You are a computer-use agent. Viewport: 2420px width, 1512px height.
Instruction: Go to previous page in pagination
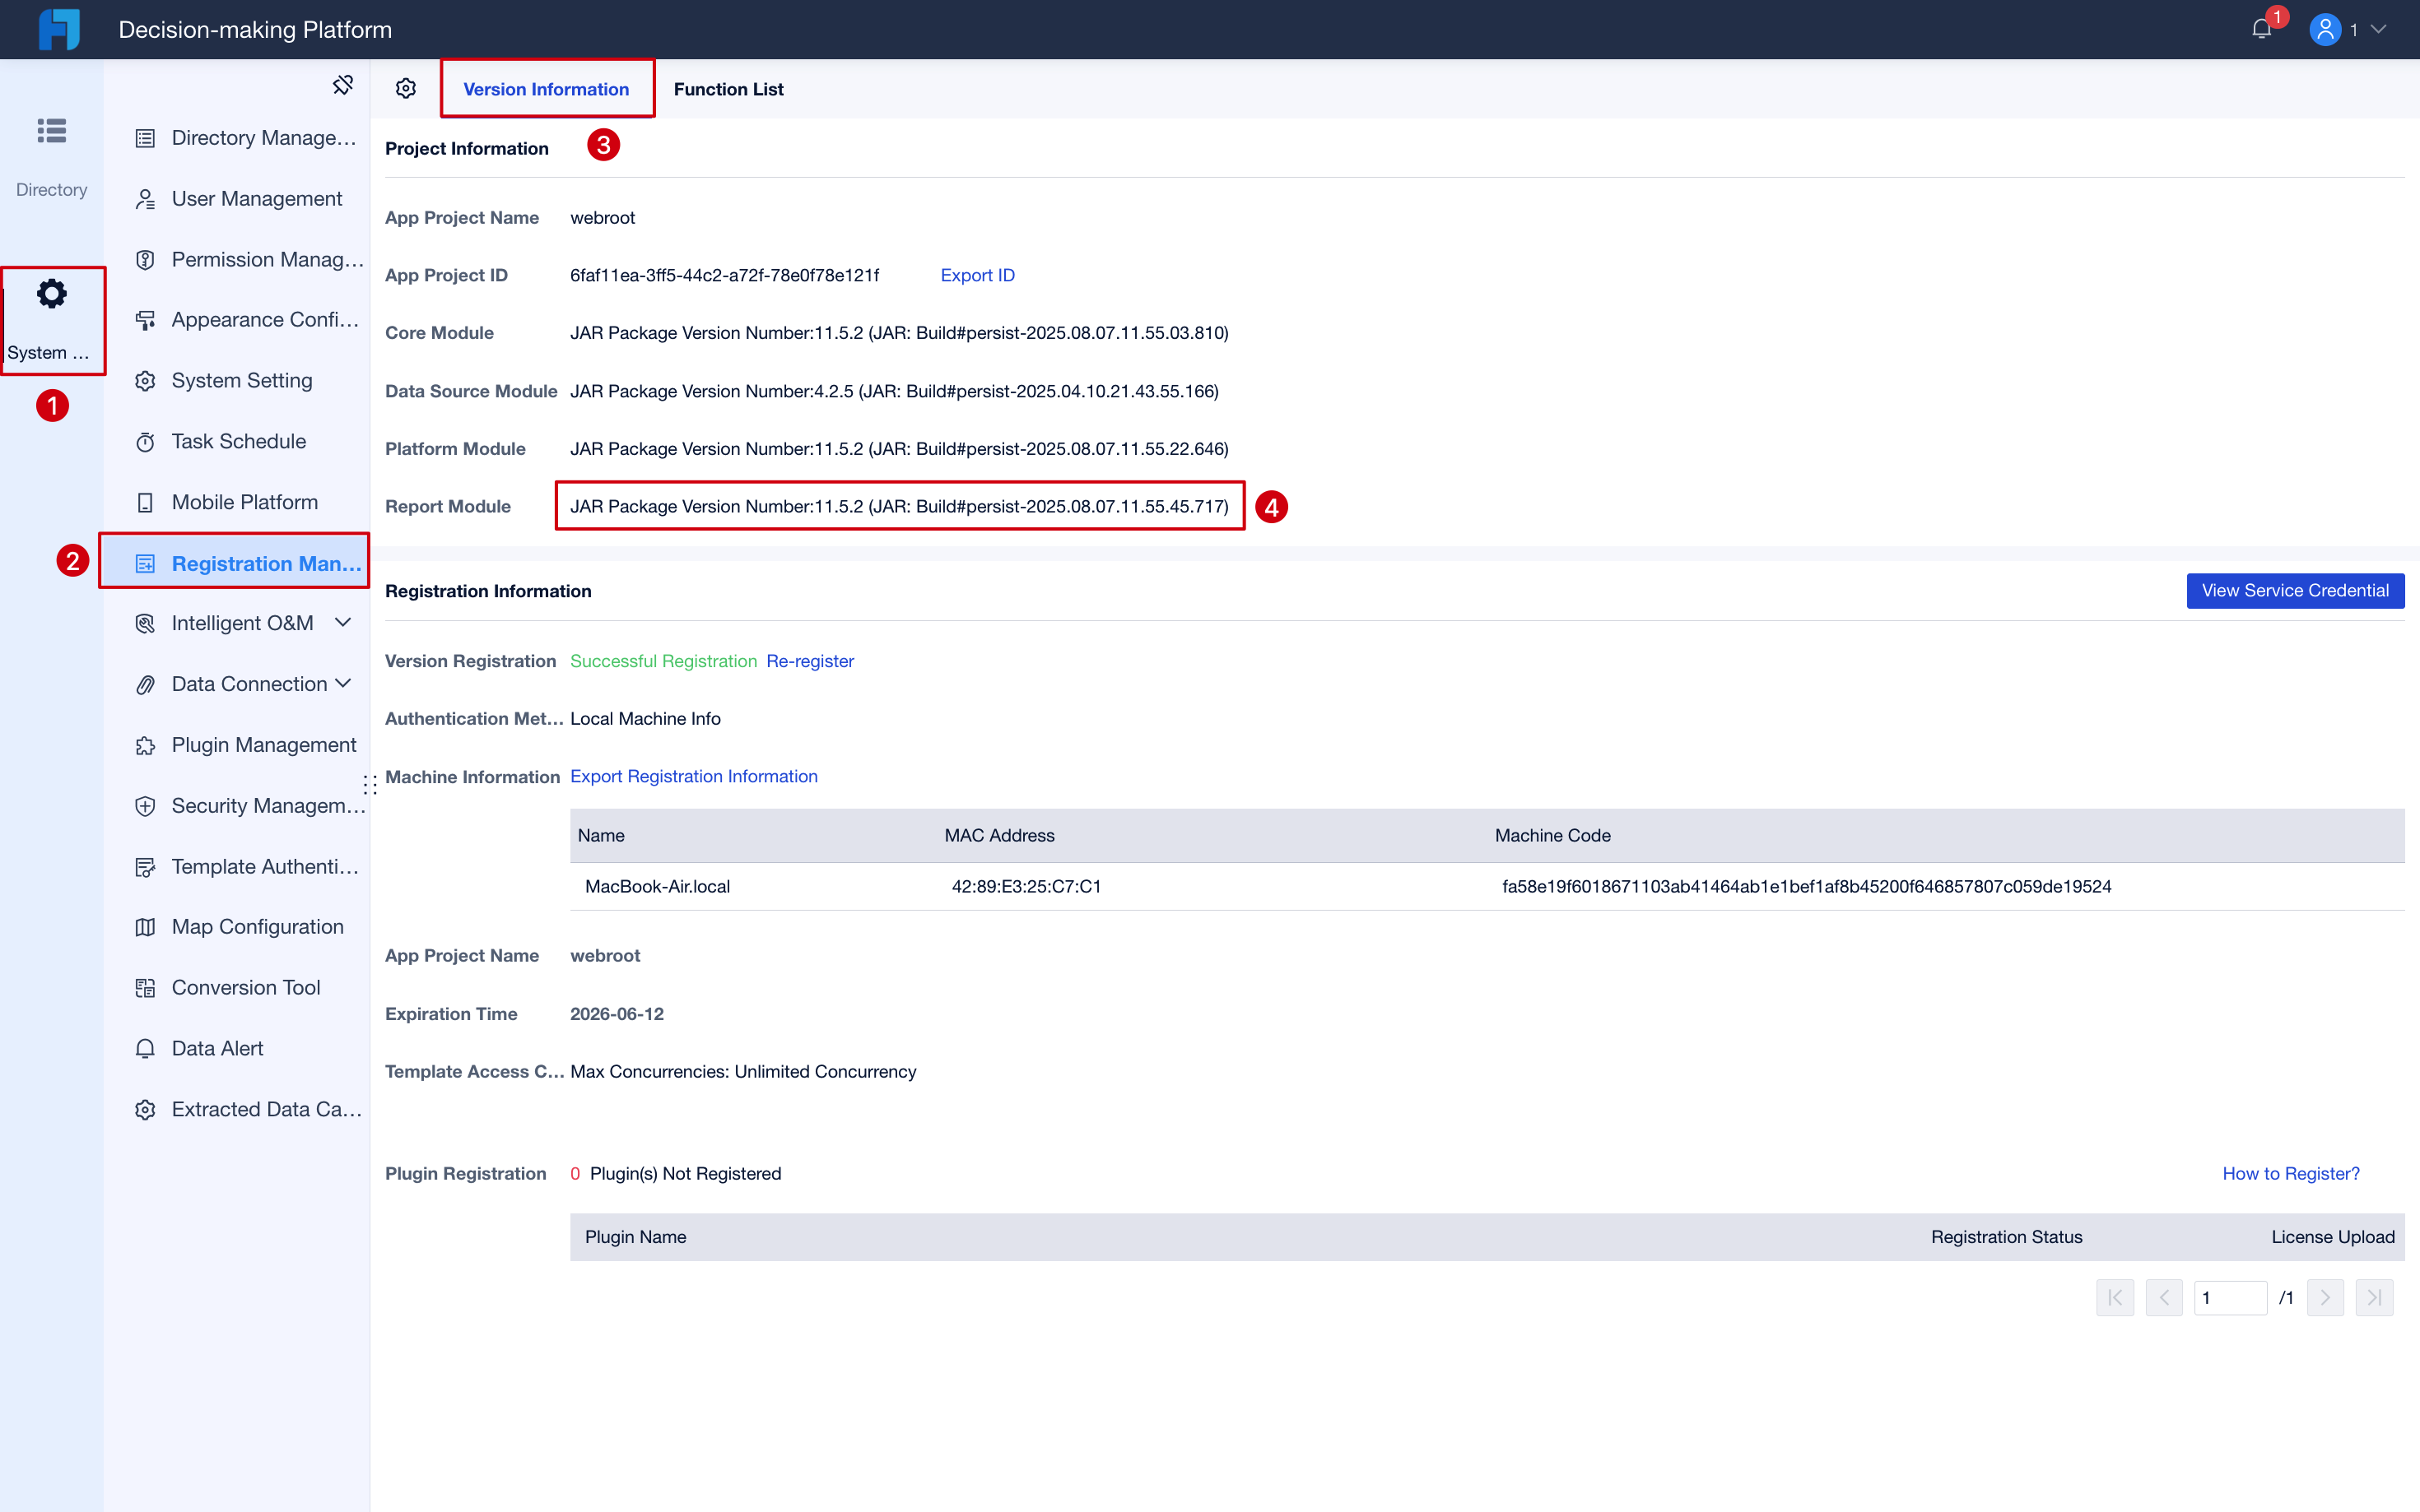[2164, 1298]
